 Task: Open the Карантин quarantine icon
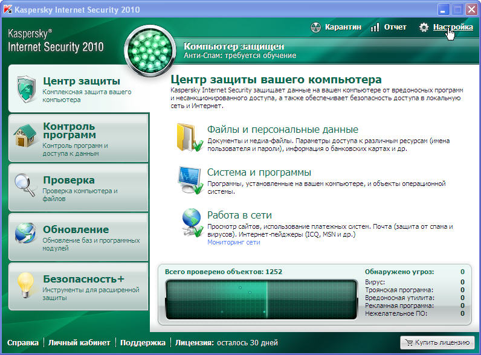point(315,27)
